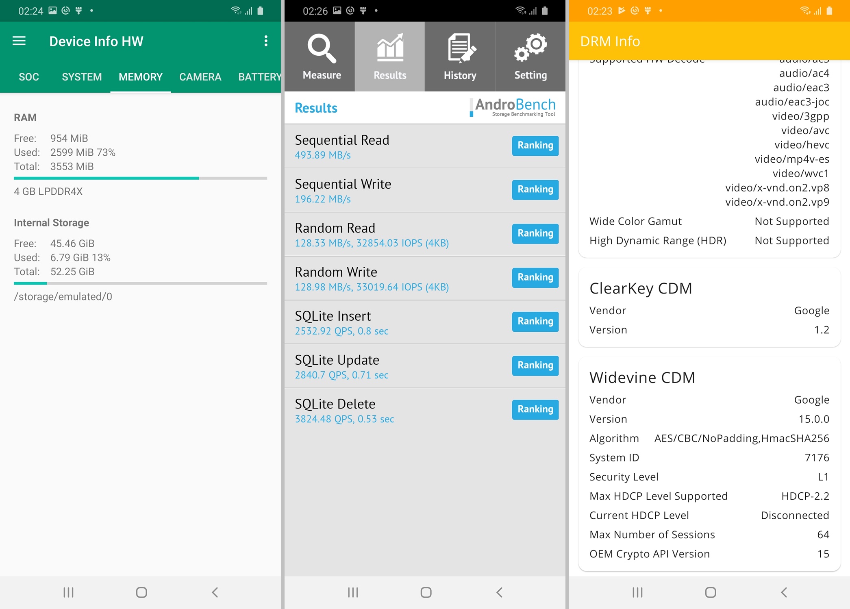Open the hamburger menu in Device Info HW
Viewport: 850px width, 609px height.
click(19, 41)
